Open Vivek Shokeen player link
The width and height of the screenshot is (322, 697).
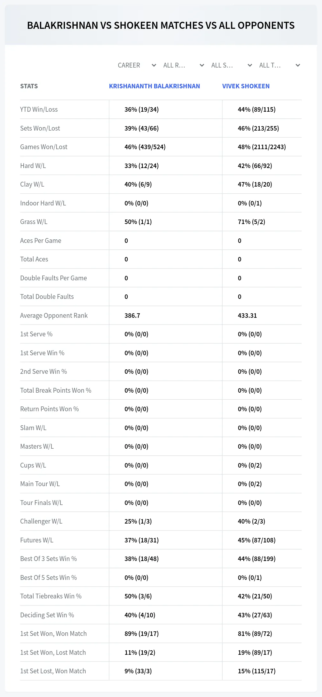[x=246, y=86]
